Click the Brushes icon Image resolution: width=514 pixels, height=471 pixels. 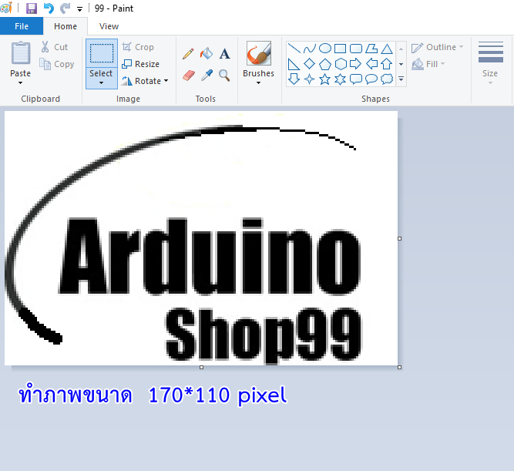pos(259,53)
